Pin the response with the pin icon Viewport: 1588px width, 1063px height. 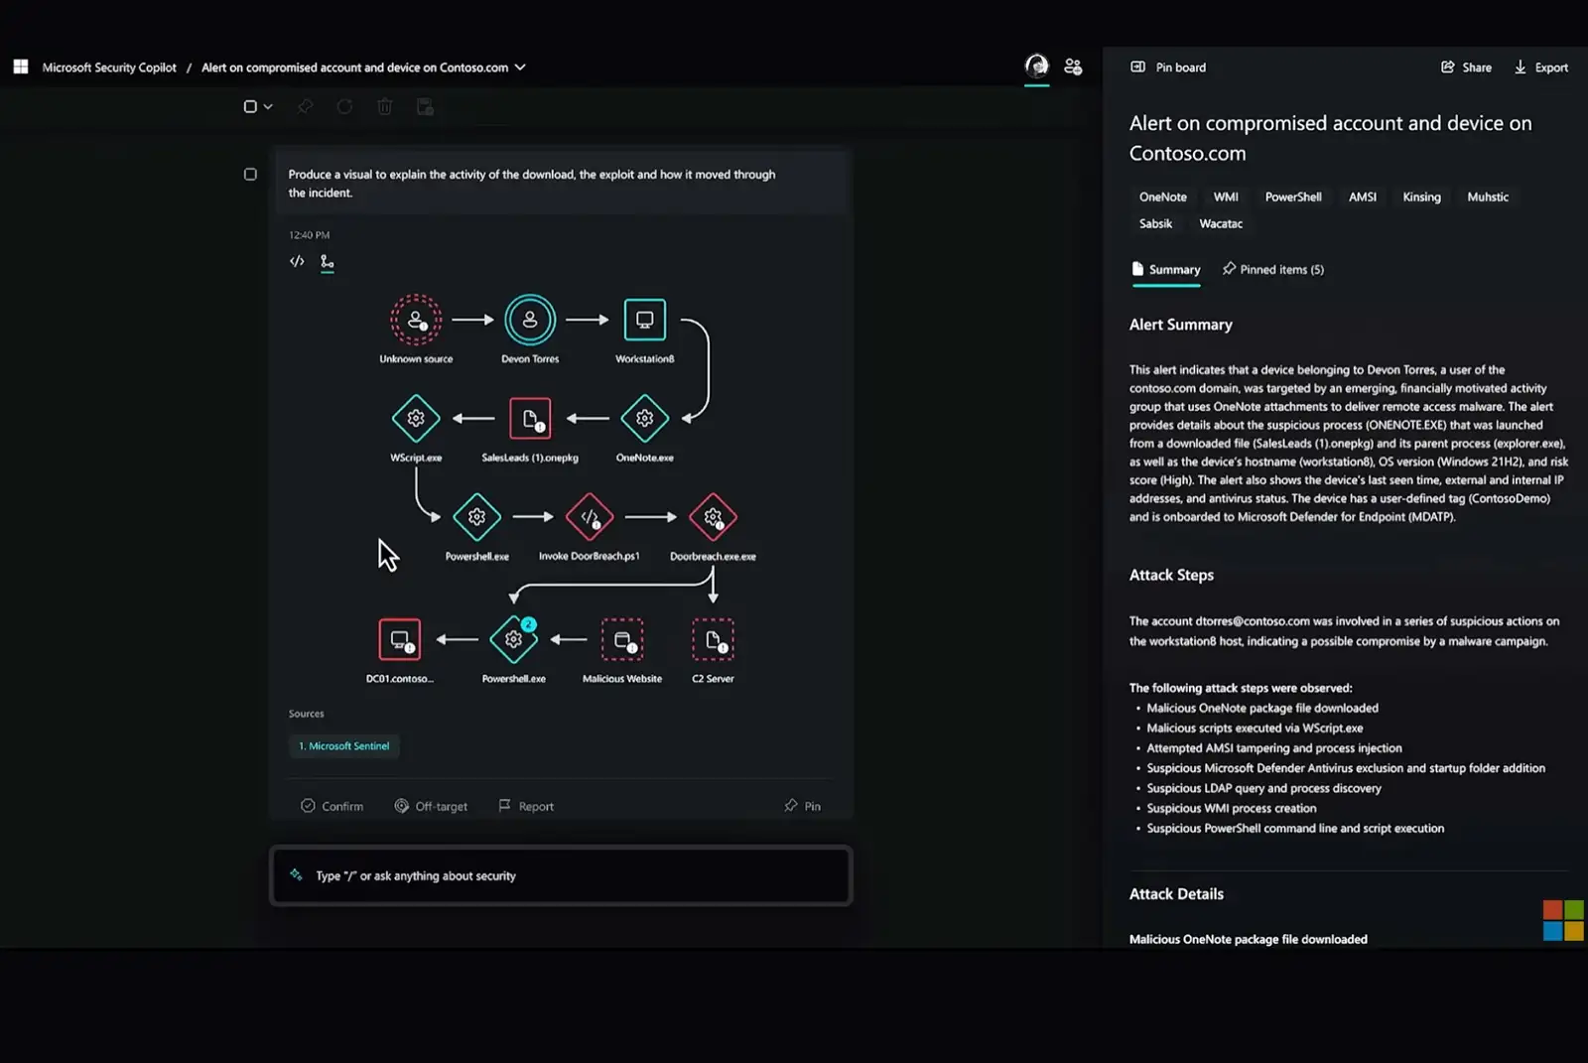[802, 805]
